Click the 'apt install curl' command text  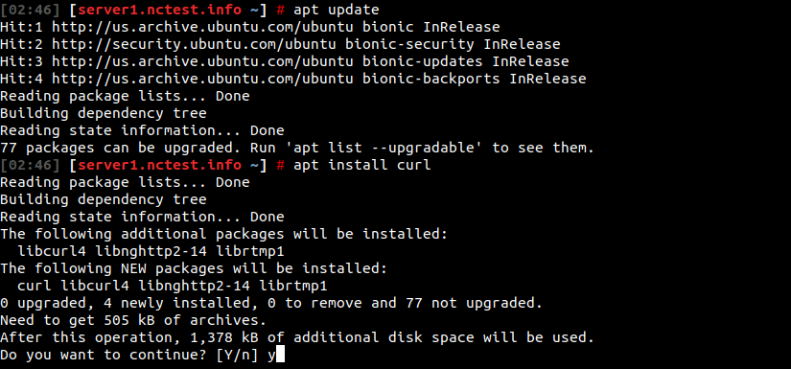[x=362, y=165]
